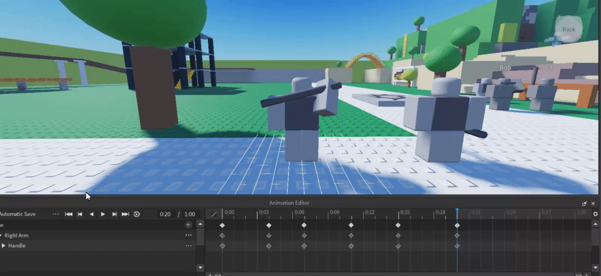The image size is (601, 276).
Task: Click the animation length field showing 1:00
Action: tap(190, 214)
